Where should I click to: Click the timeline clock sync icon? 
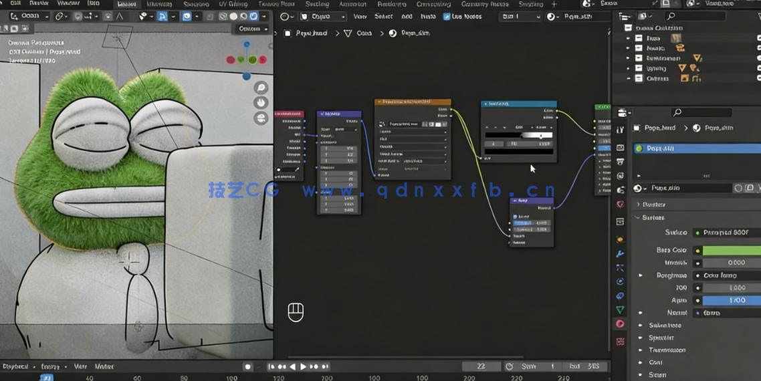[509, 366]
